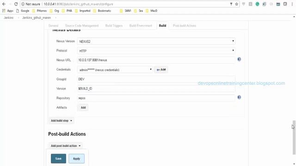Switch to Source Code Management tab
The image size is (296, 166).
point(82,26)
